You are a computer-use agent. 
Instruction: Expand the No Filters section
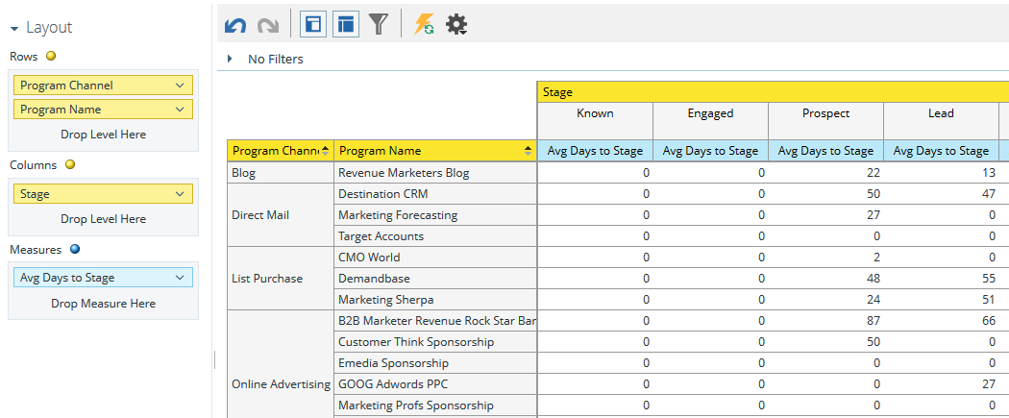[x=230, y=60]
